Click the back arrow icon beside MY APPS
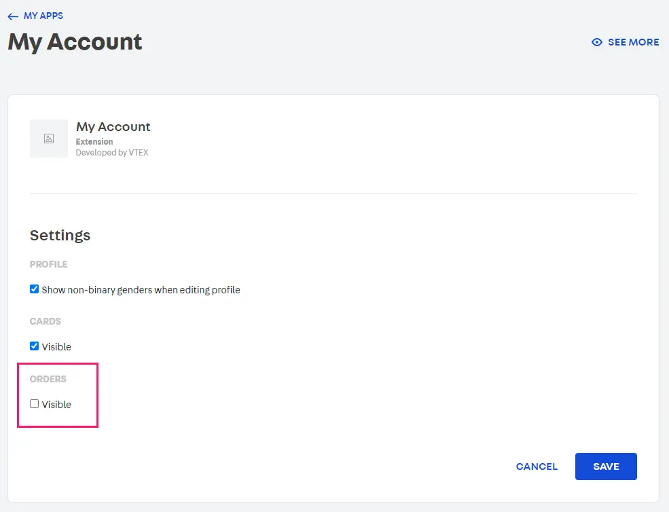 [13, 16]
